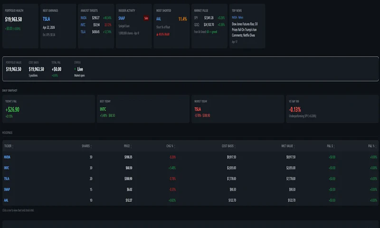Click NVDA analyst target $290.27
380x228 pixels.
point(96,18)
